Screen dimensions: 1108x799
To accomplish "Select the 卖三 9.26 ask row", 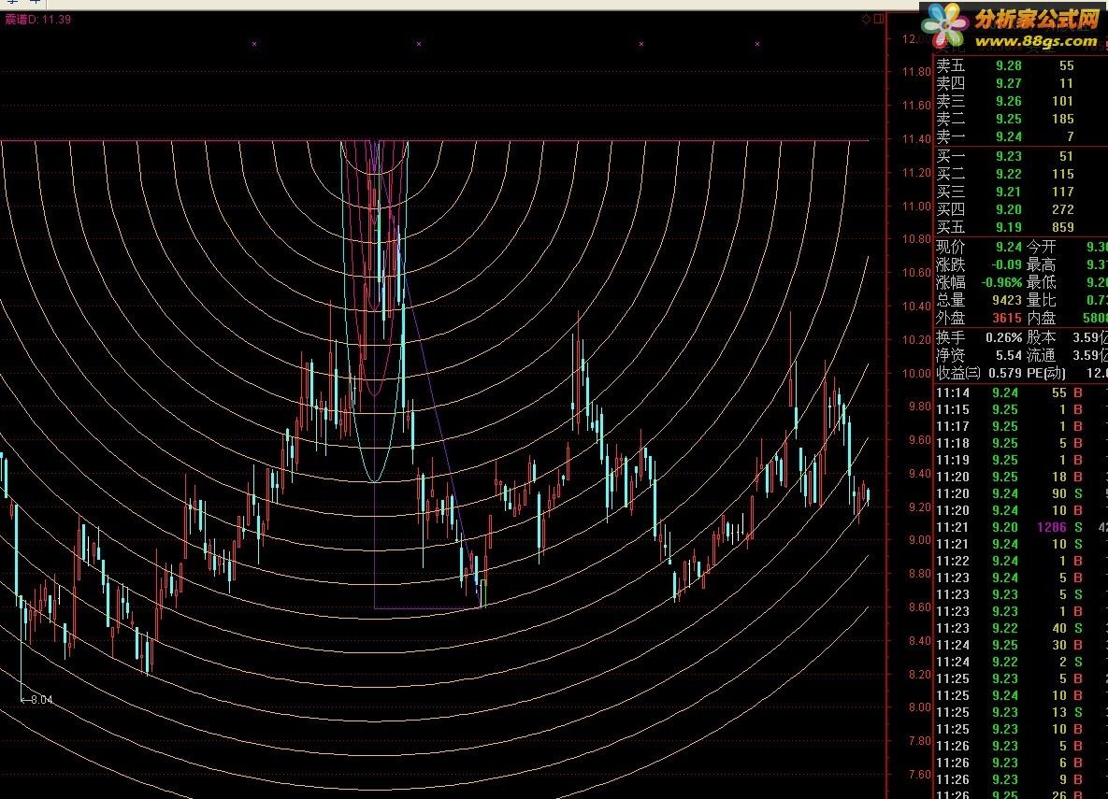I will pos(1020,101).
